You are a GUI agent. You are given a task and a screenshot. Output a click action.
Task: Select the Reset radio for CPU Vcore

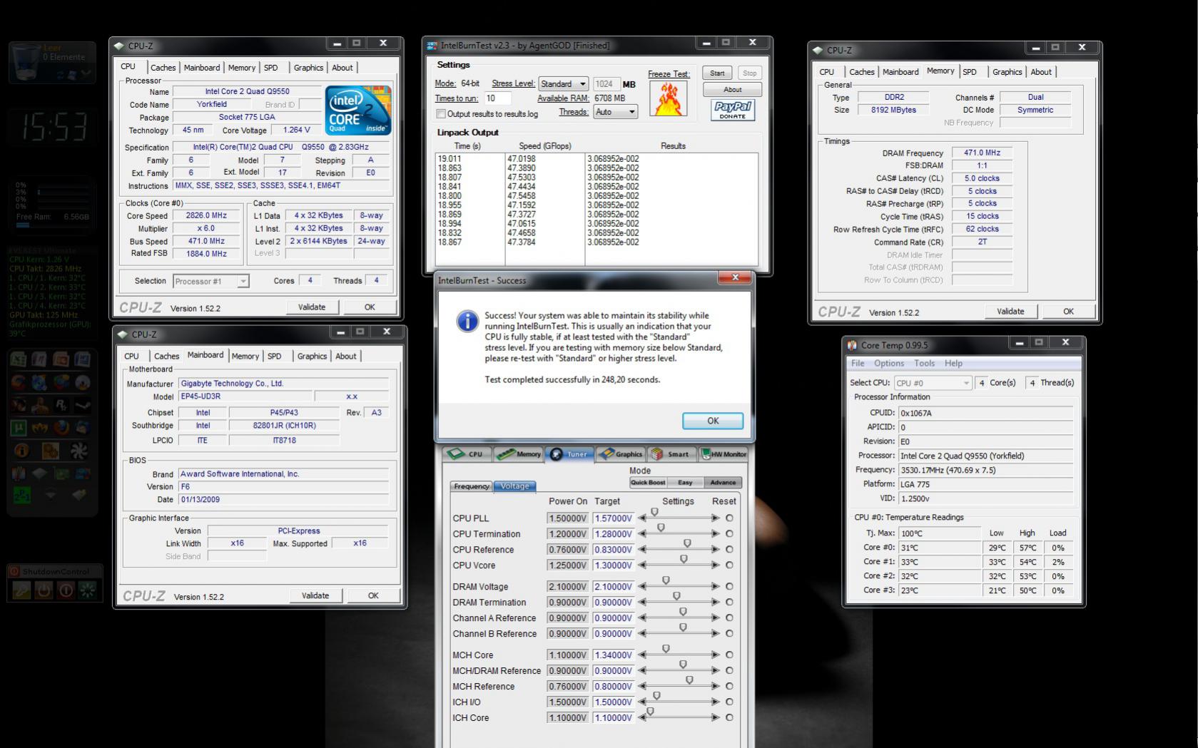click(729, 565)
